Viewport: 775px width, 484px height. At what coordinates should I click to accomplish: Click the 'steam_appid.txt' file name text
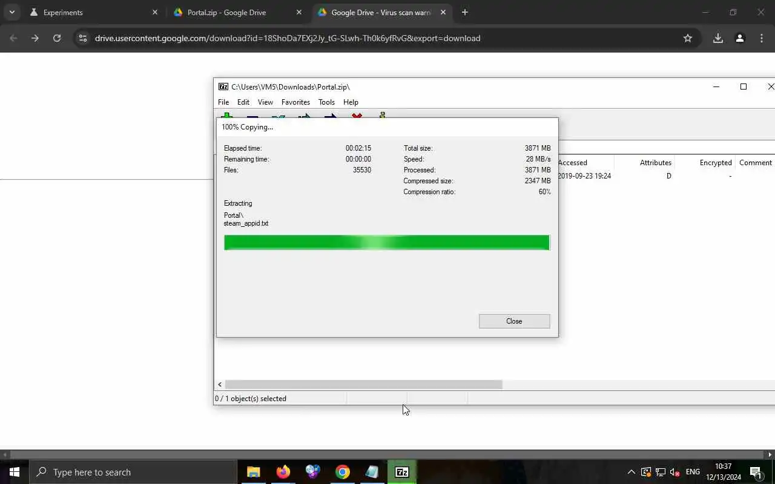coord(246,223)
